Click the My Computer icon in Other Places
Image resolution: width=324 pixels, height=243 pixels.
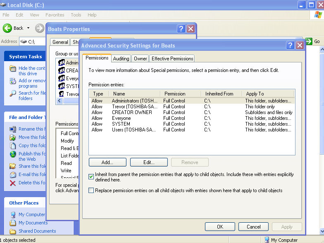tap(13, 215)
